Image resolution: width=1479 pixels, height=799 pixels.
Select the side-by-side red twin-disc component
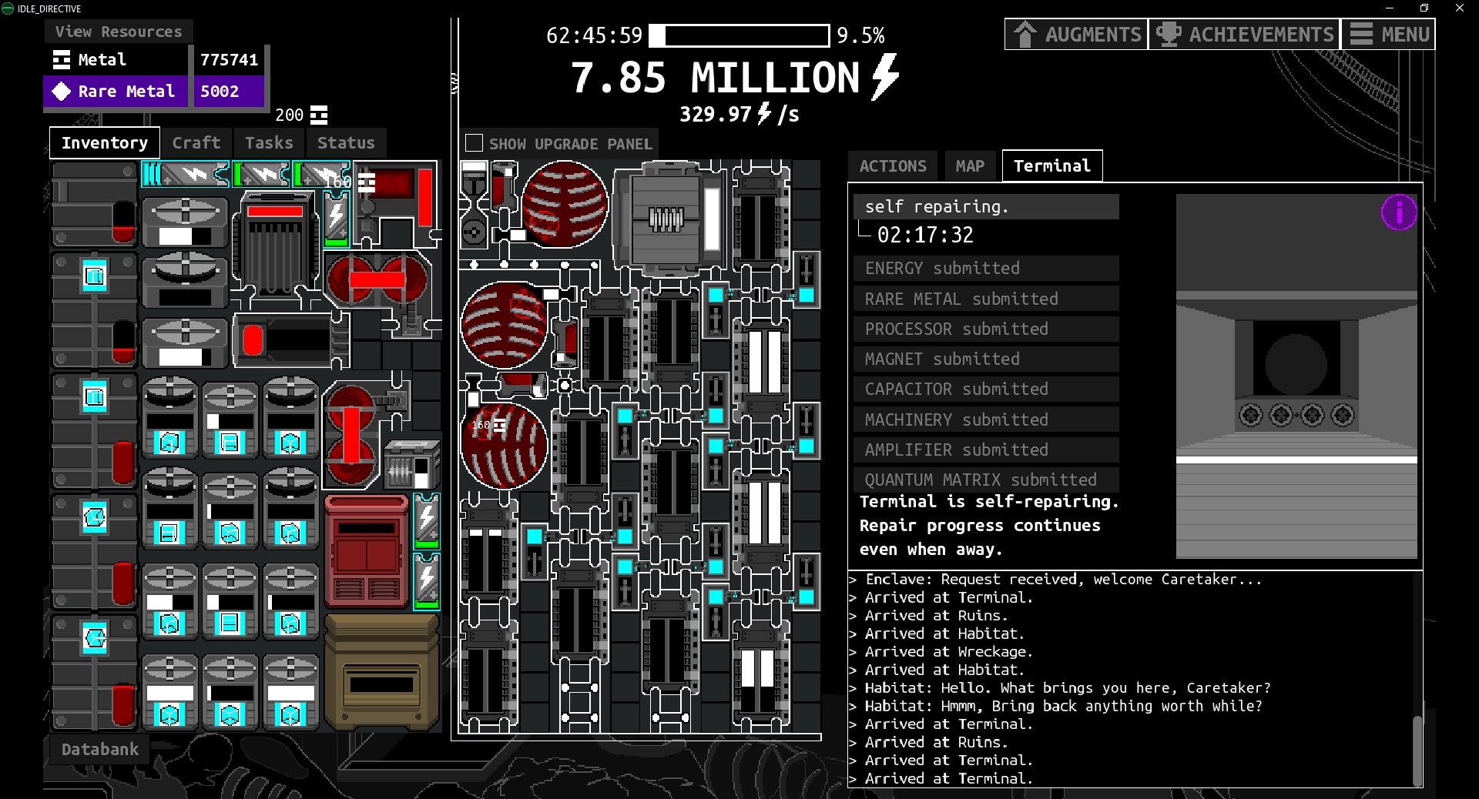pyautogui.click(x=377, y=279)
